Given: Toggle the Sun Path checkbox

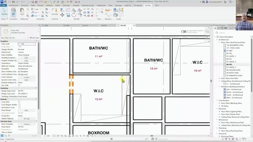Looking at the screenshot, I should click(19, 85).
